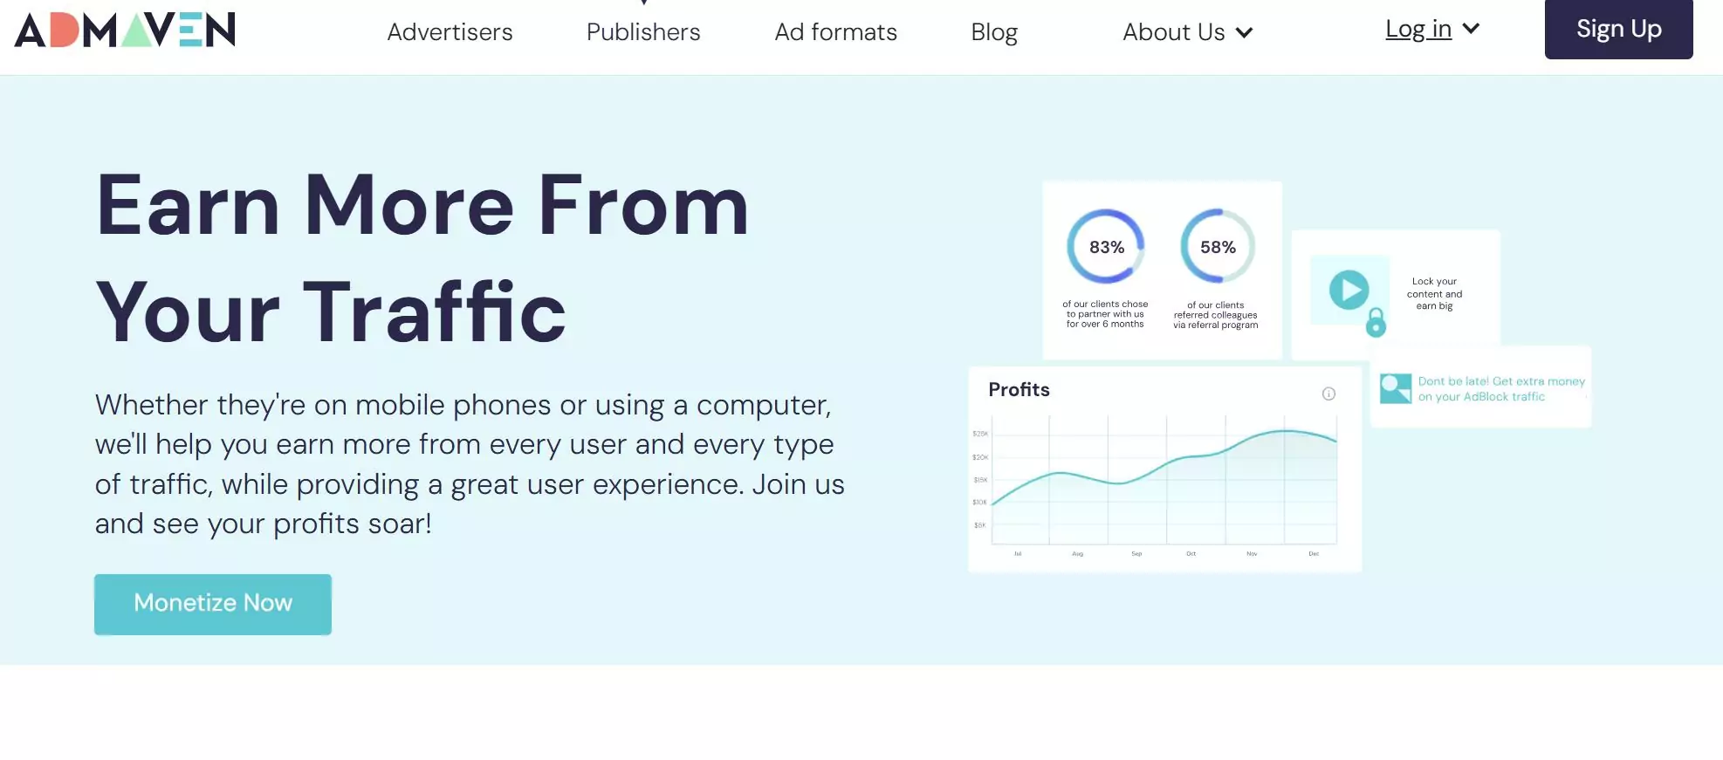The height and width of the screenshot is (760, 1723).
Task: Click the Sign Up button
Action: tap(1618, 29)
